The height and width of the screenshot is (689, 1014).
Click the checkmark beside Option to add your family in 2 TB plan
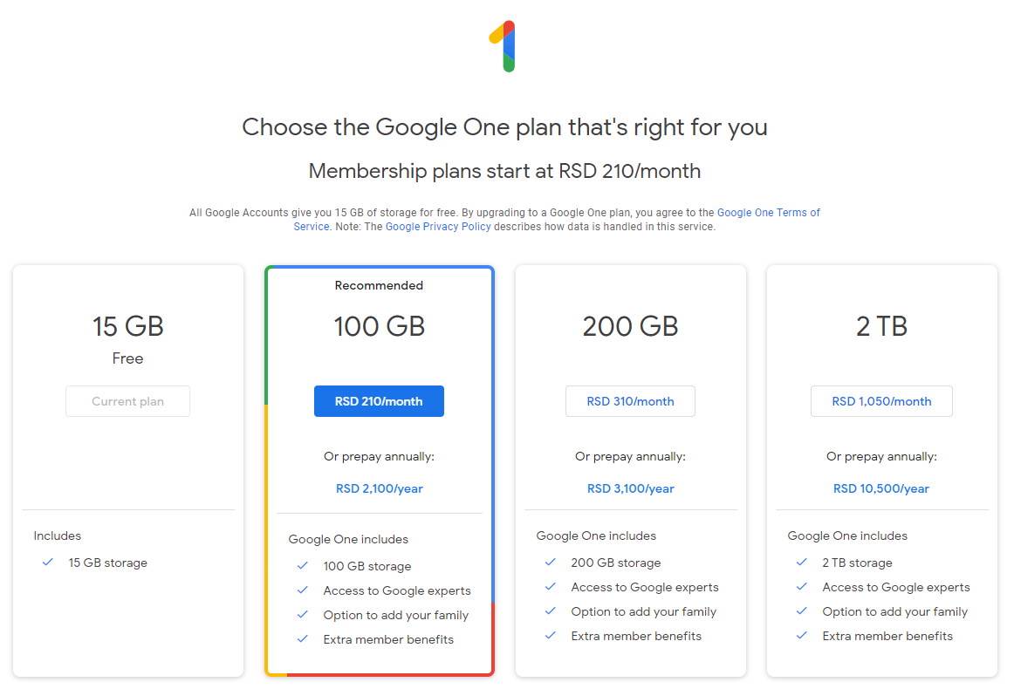(x=802, y=611)
